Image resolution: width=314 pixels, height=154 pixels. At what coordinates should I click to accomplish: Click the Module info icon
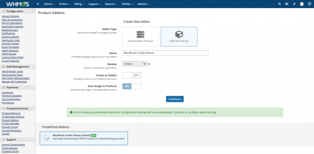149,64
